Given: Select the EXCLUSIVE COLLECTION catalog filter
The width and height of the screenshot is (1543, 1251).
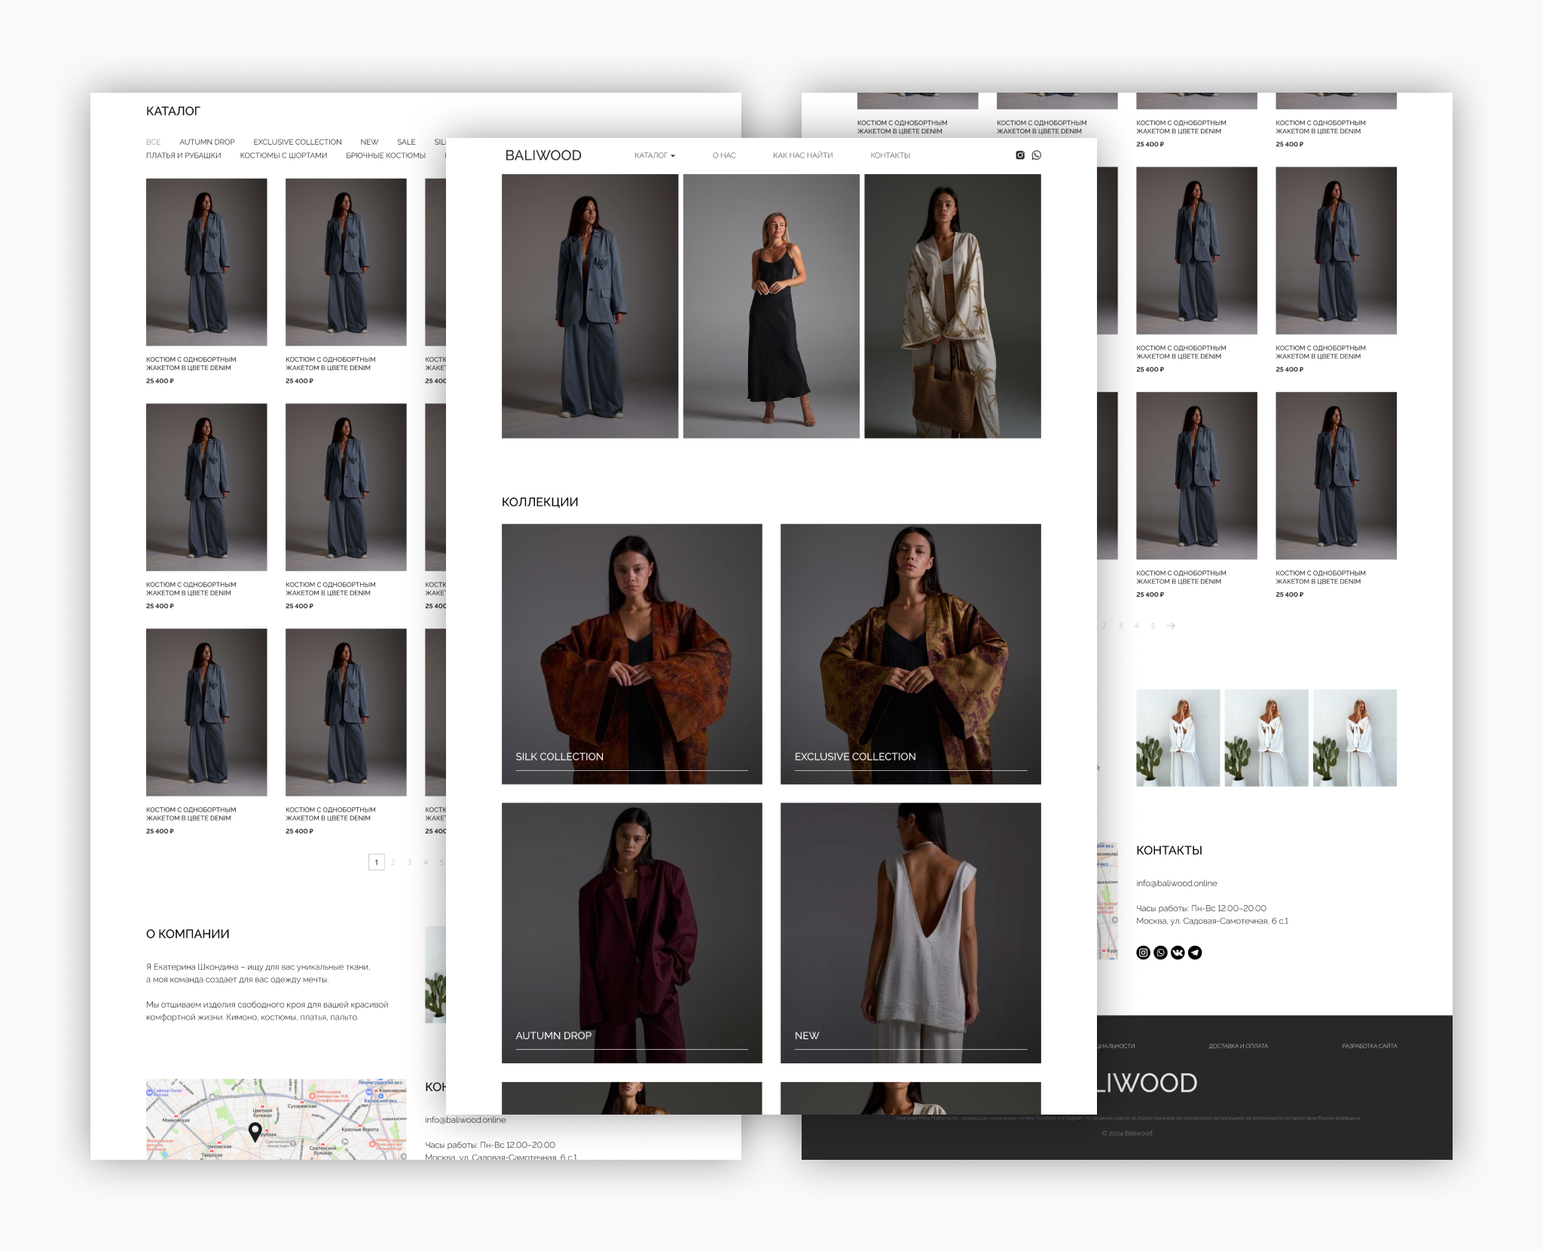Looking at the screenshot, I should tap(298, 142).
